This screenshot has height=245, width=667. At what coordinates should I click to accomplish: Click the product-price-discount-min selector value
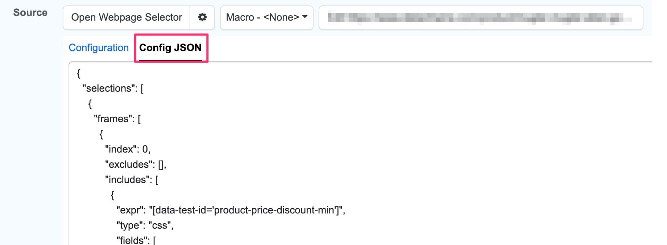click(x=246, y=210)
